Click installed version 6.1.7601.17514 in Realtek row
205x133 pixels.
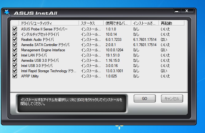point(145,39)
